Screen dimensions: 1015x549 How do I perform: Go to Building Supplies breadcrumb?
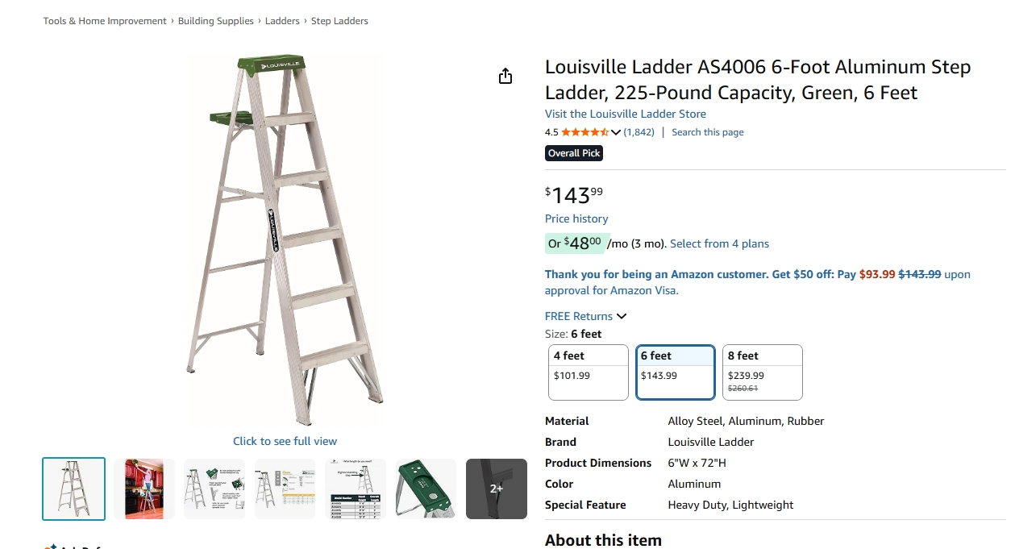[x=215, y=21]
